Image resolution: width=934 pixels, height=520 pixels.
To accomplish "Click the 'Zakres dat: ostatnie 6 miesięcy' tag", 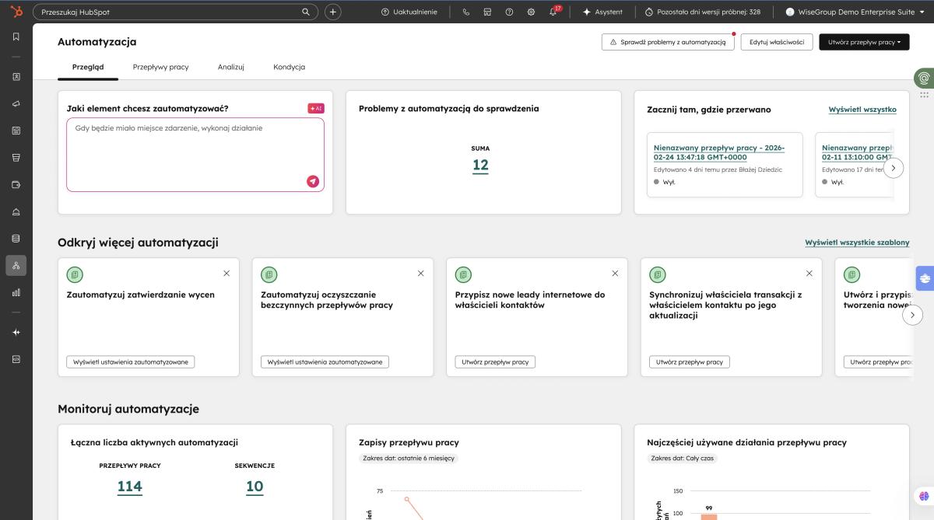I will (x=409, y=459).
